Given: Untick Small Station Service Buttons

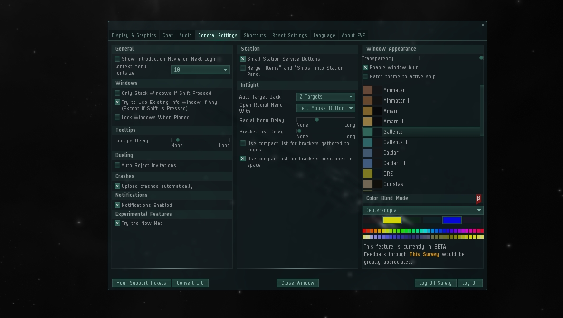Looking at the screenshot, I should (243, 59).
